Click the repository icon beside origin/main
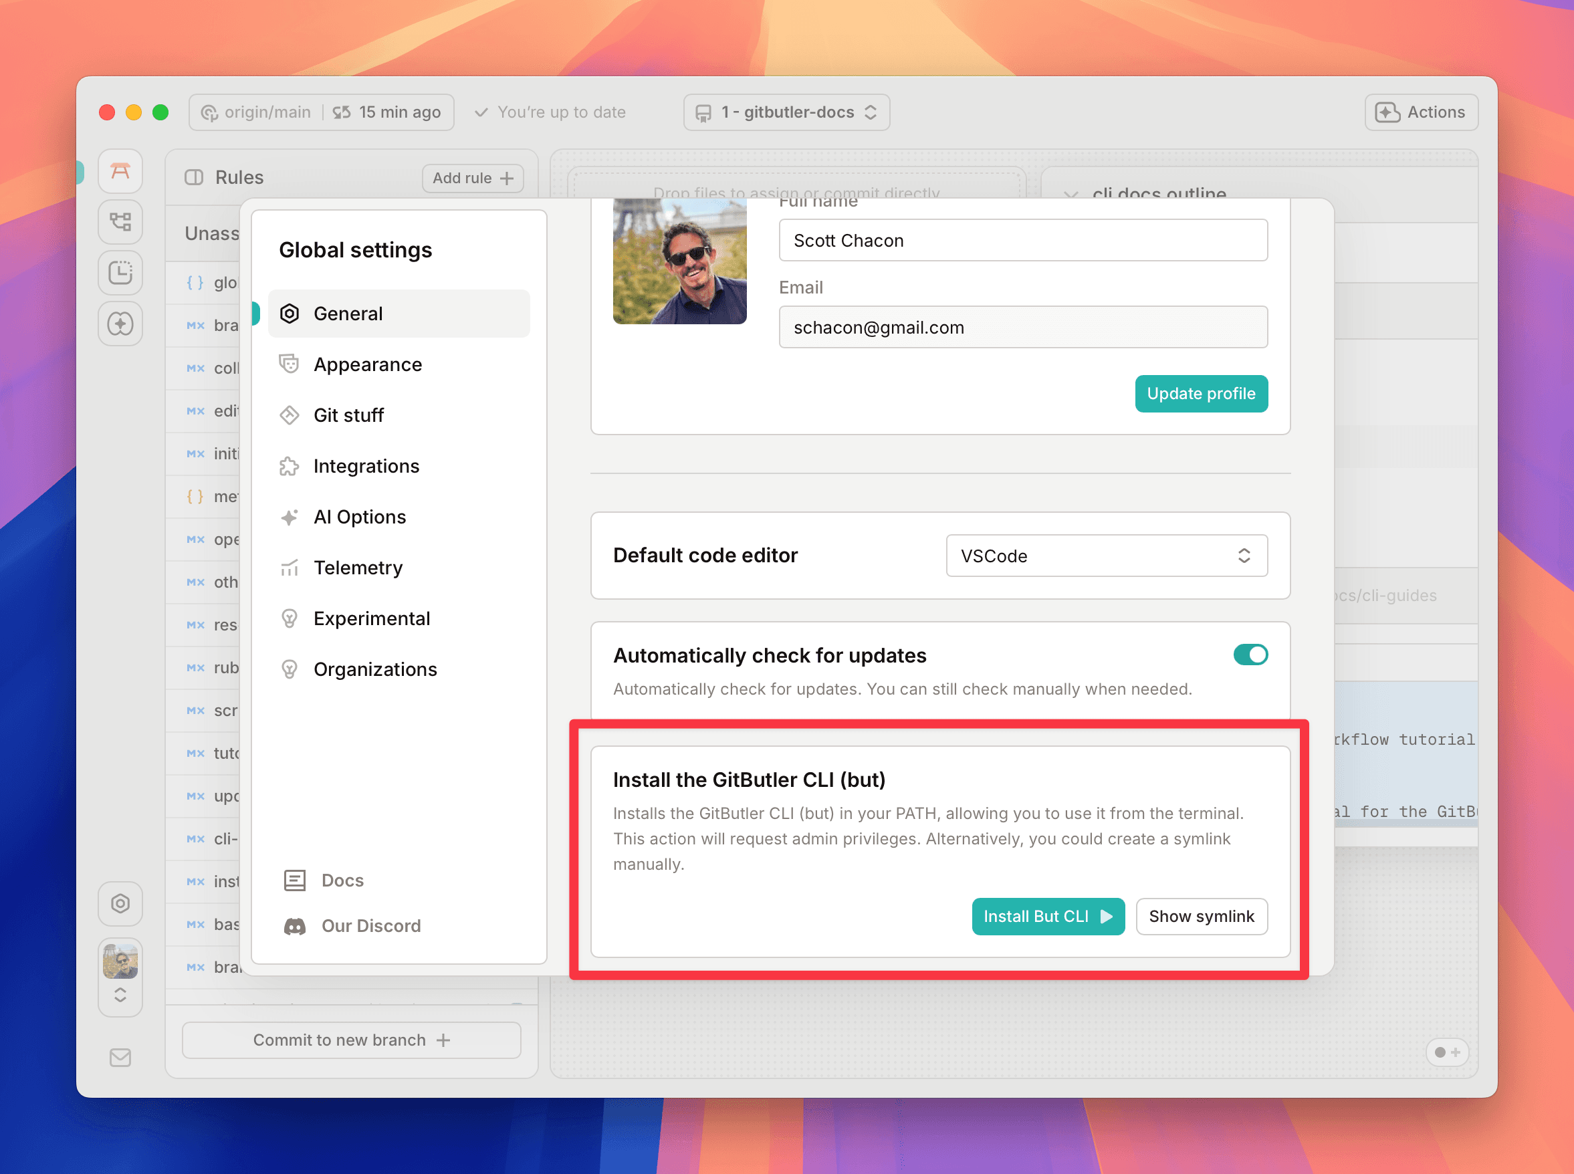The height and width of the screenshot is (1174, 1574). [209, 112]
